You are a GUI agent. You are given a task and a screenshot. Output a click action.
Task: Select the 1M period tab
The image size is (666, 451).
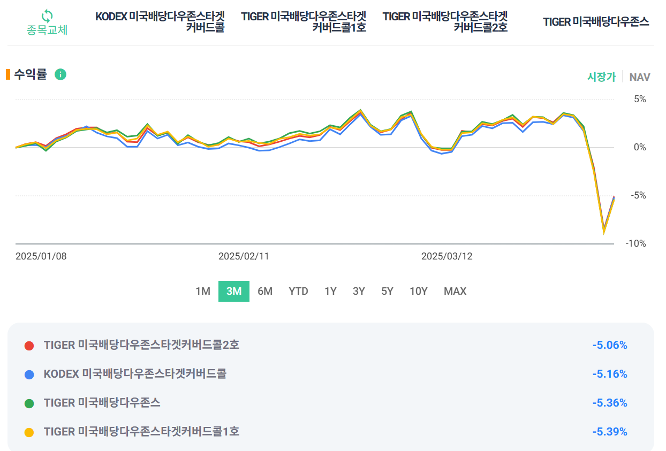(x=204, y=291)
